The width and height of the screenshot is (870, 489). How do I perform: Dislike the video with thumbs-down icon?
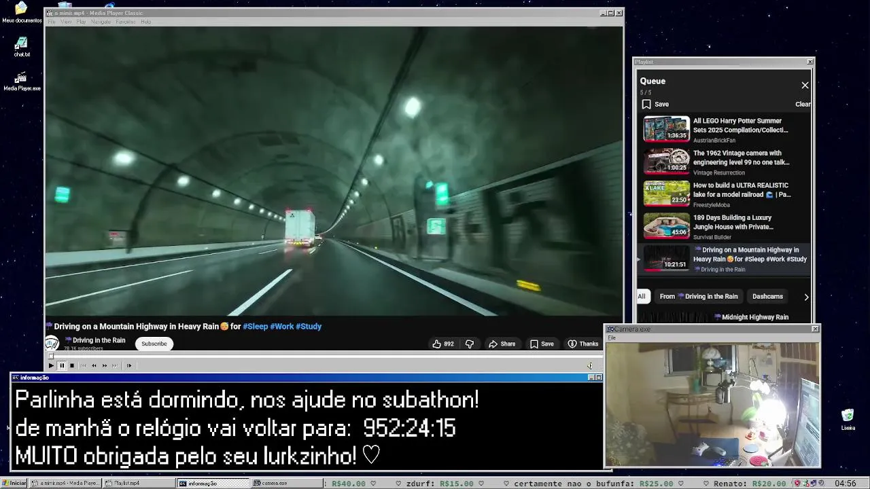(469, 344)
